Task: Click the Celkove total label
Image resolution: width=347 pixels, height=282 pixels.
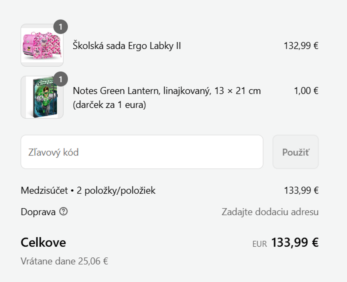Action: click(x=43, y=242)
